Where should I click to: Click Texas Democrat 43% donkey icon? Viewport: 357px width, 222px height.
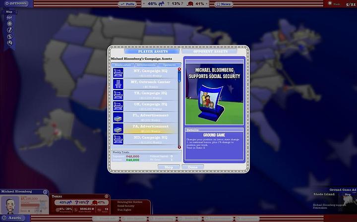click(69, 202)
